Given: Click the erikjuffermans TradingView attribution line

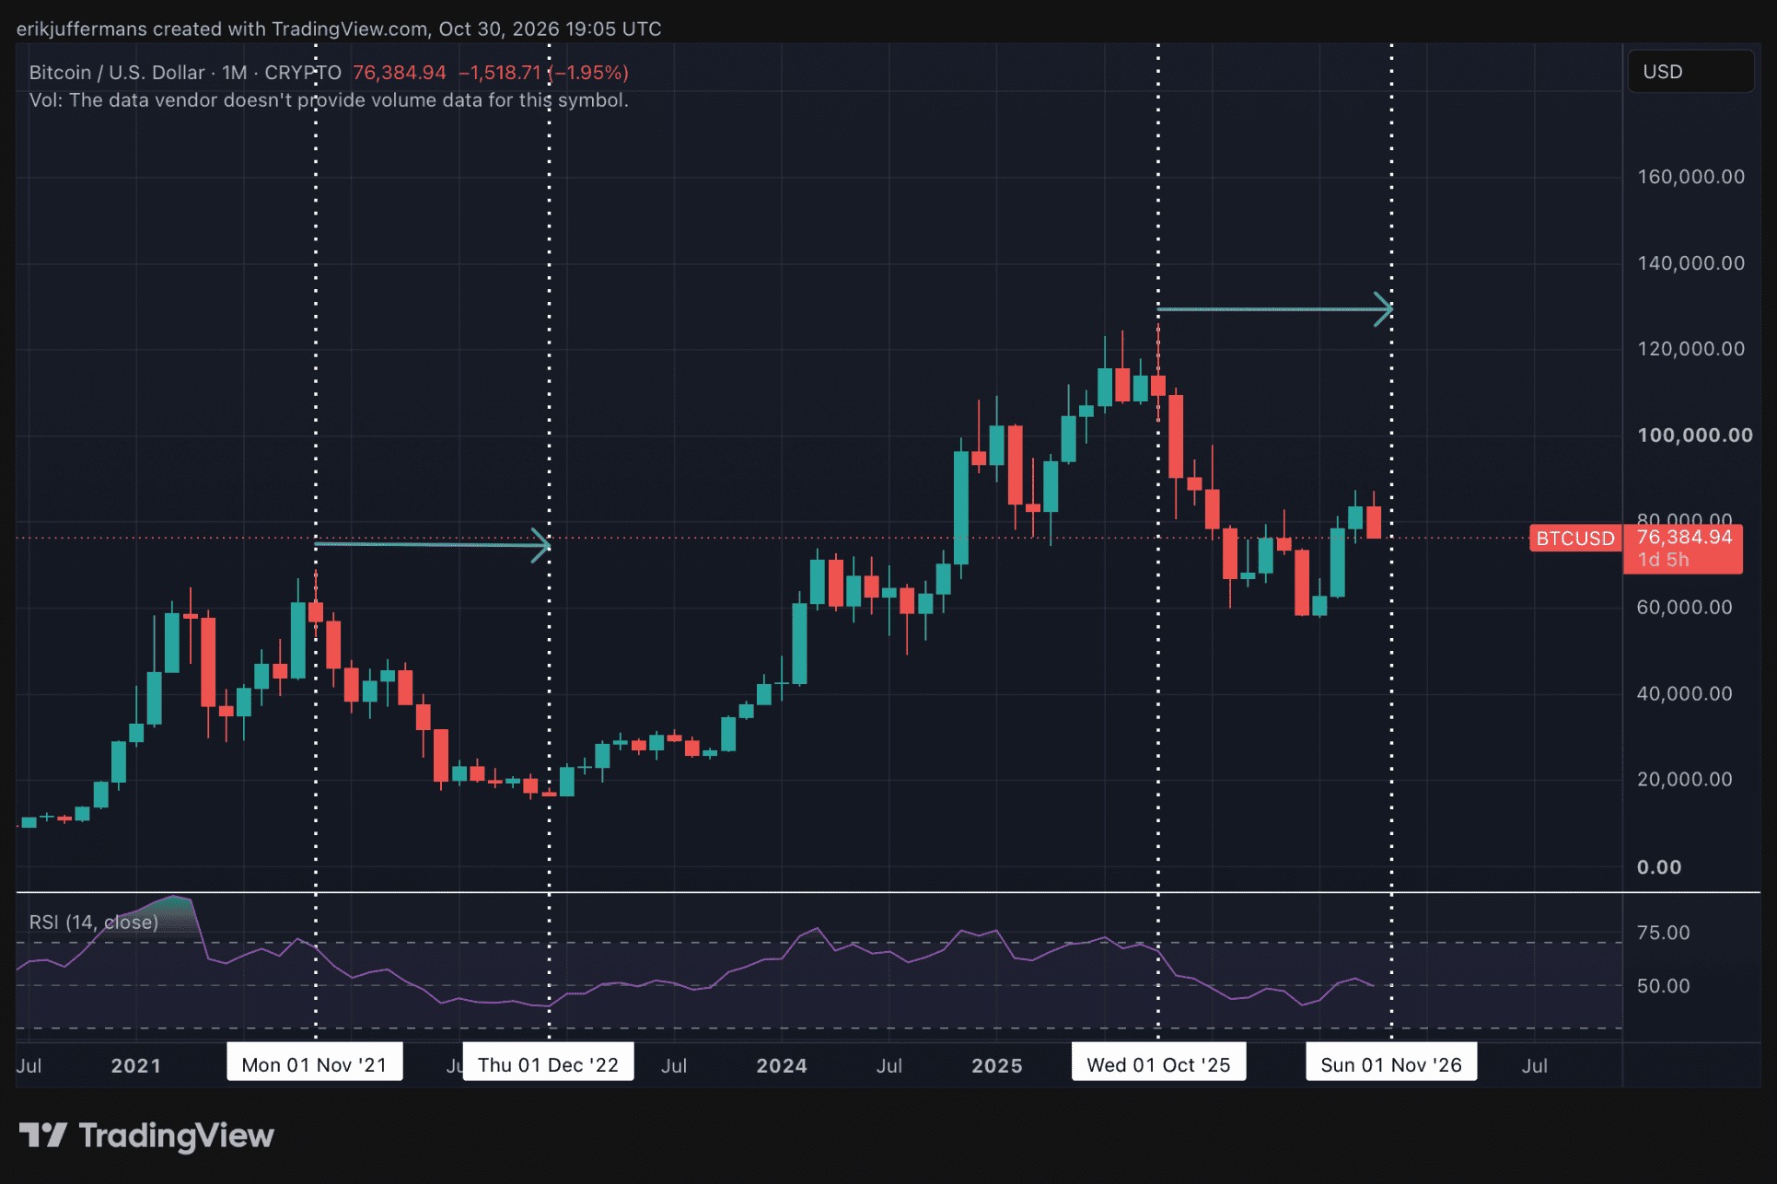Looking at the screenshot, I should pyautogui.click(x=339, y=29).
